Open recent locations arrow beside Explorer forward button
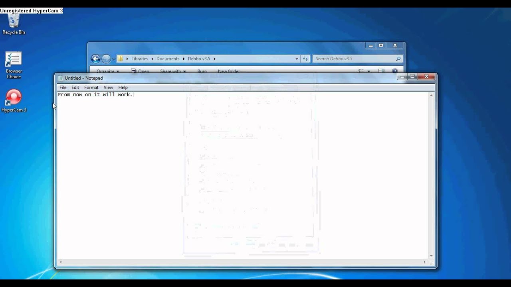 (113, 59)
